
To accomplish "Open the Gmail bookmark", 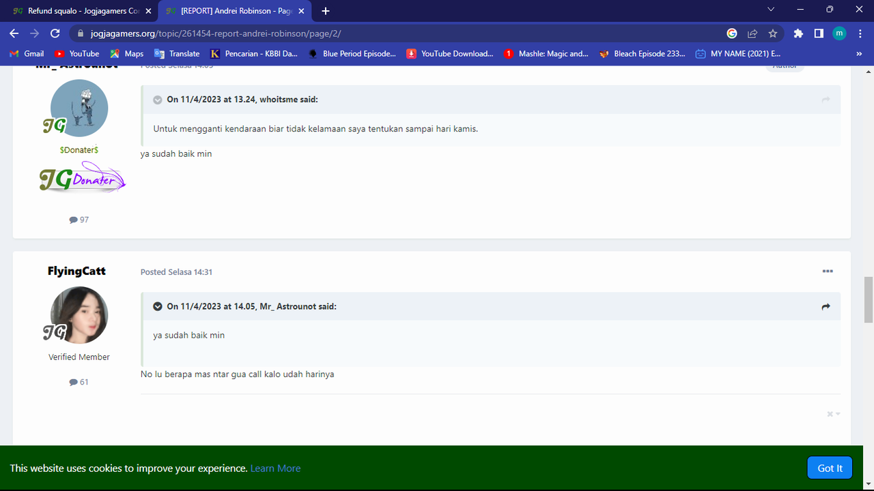I will pos(27,54).
